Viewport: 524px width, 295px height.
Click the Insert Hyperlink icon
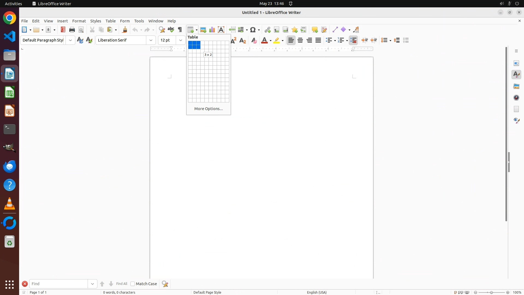(x=267, y=30)
